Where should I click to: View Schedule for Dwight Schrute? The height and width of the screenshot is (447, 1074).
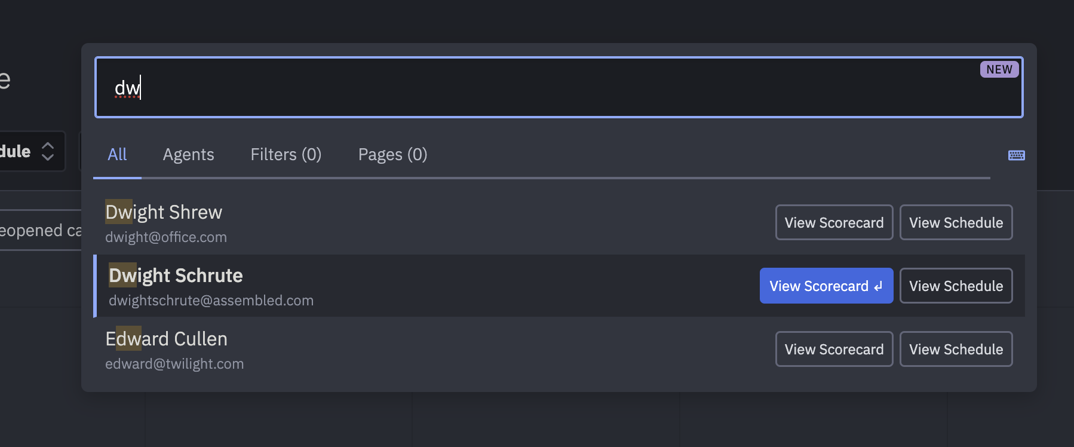(956, 286)
